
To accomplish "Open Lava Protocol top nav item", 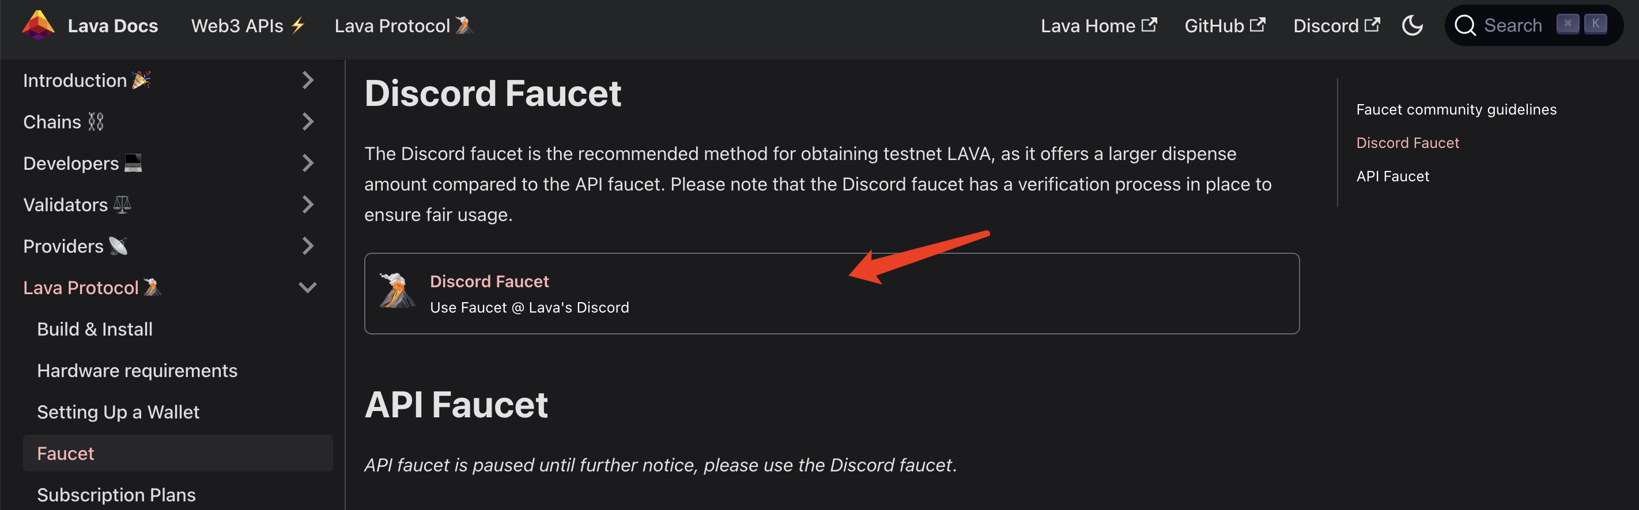I will point(403,25).
